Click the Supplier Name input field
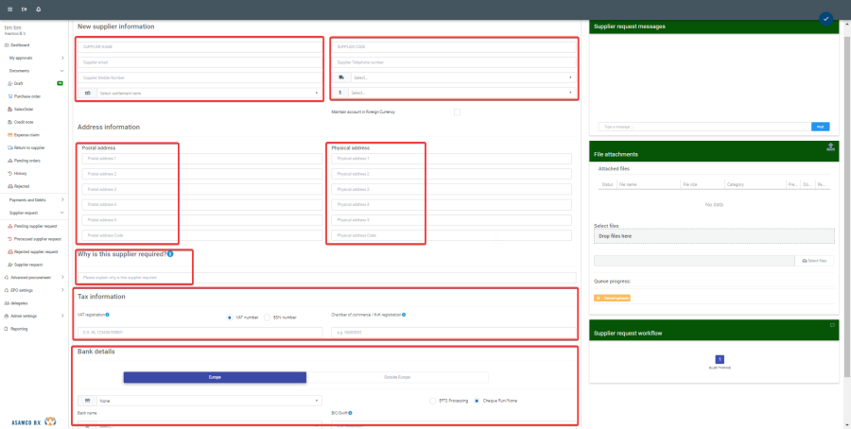 click(200, 46)
